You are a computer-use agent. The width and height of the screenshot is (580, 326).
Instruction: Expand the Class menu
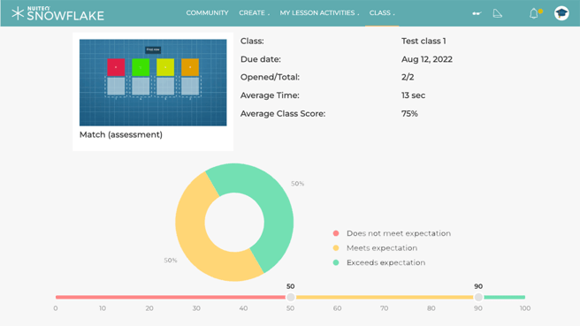pos(382,13)
